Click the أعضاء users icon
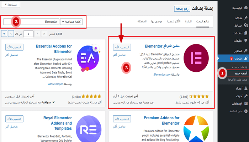Screen dimensions: 249x142 246,88
